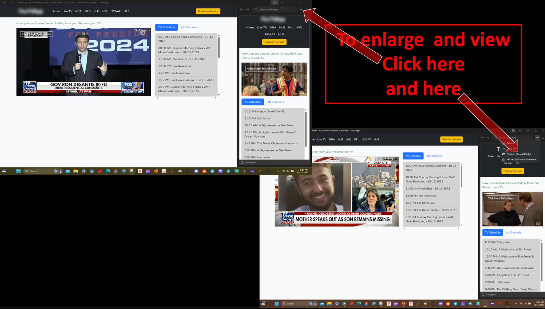Viewport: 545px width, 309px height.
Task: Click DeSantis Fox News video in upper window
Action: point(83,62)
